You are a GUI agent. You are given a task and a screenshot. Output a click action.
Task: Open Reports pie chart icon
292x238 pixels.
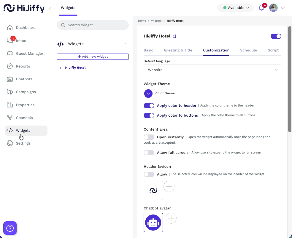pos(10,66)
